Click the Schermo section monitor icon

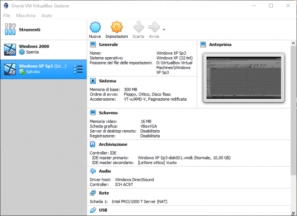pyautogui.click(x=93, y=113)
